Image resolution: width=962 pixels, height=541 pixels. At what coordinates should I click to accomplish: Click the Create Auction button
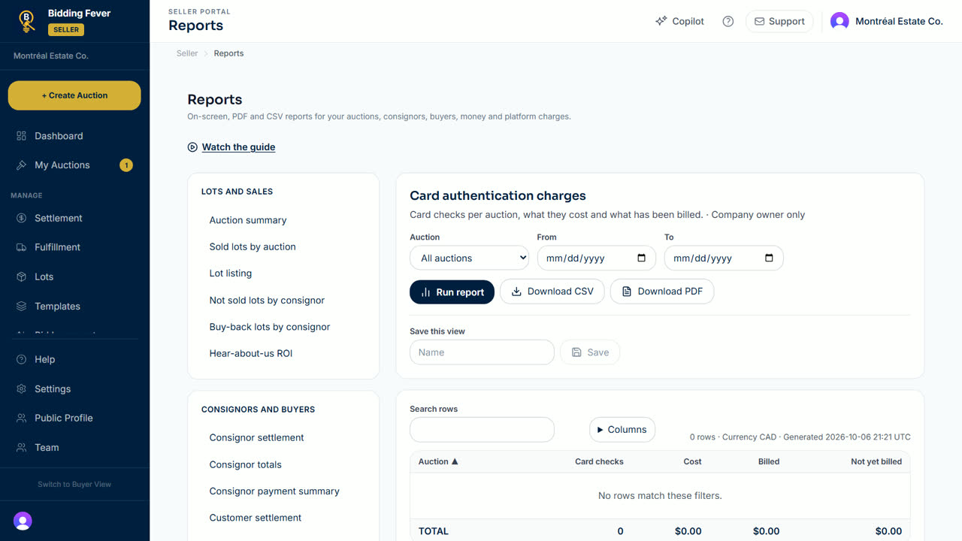74,95
